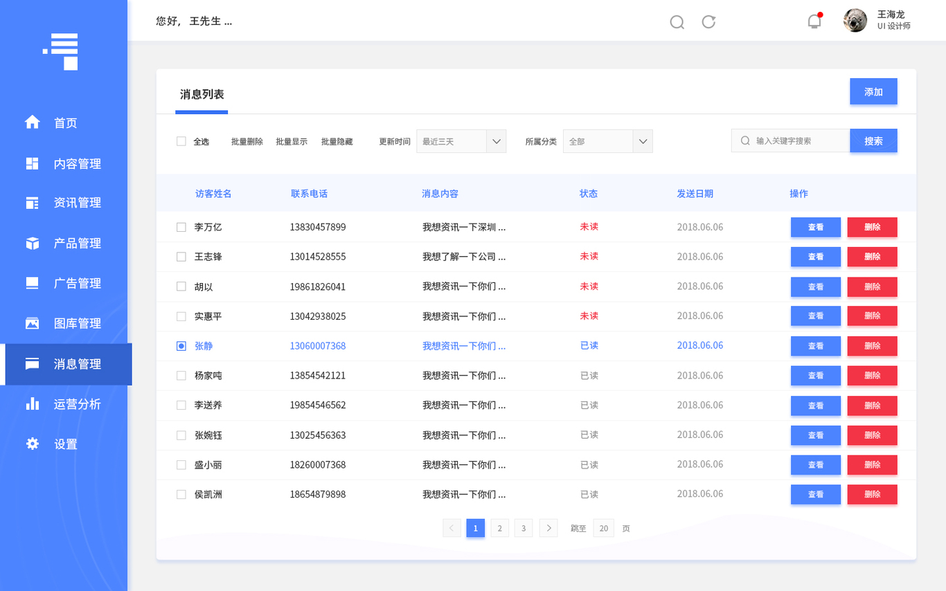Click the 运营分析 bar chart icon

[33, 403]
